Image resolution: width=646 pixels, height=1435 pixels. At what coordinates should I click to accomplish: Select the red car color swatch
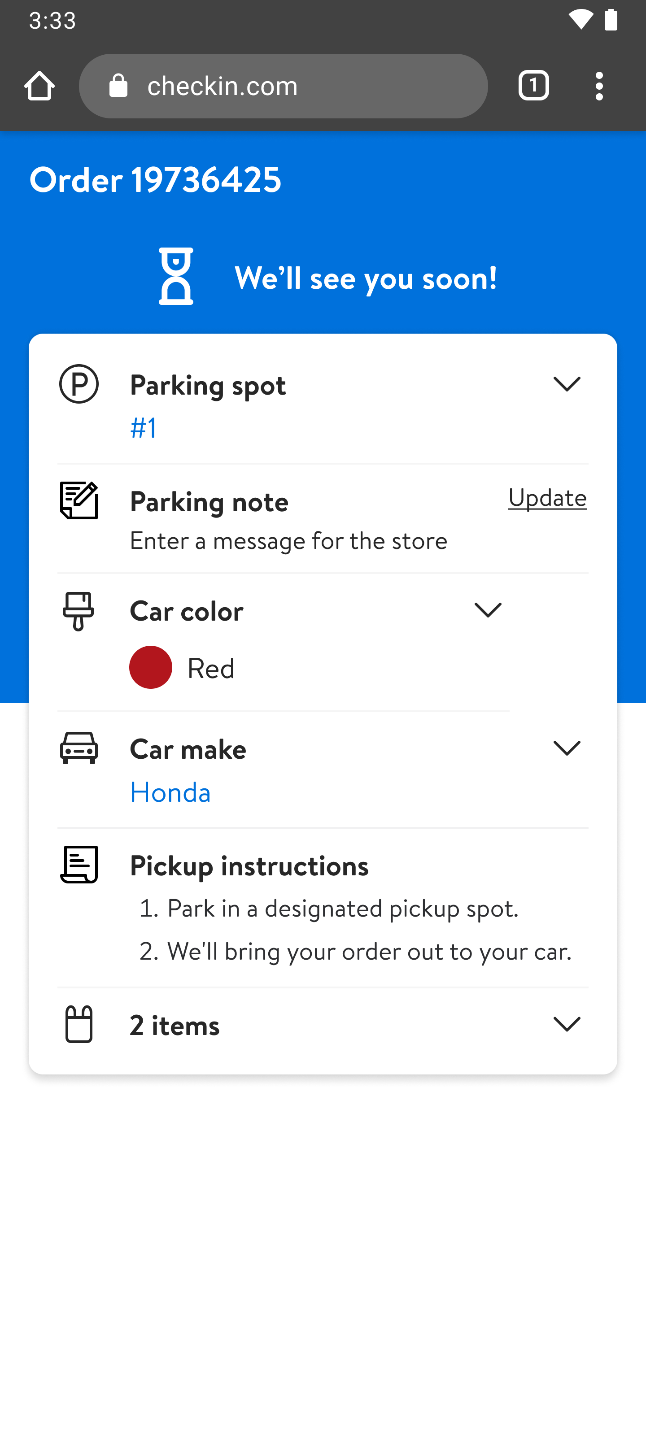(150, 667)
